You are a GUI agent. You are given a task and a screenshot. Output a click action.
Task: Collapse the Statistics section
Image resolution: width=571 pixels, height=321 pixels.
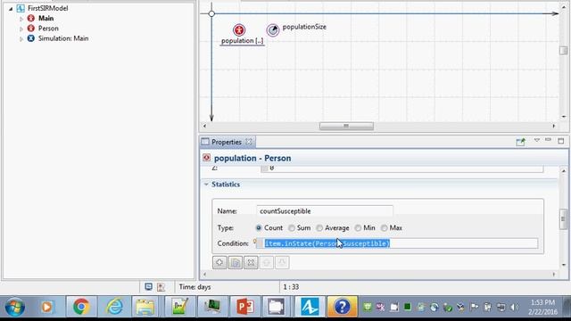click(x=206, y=185)
